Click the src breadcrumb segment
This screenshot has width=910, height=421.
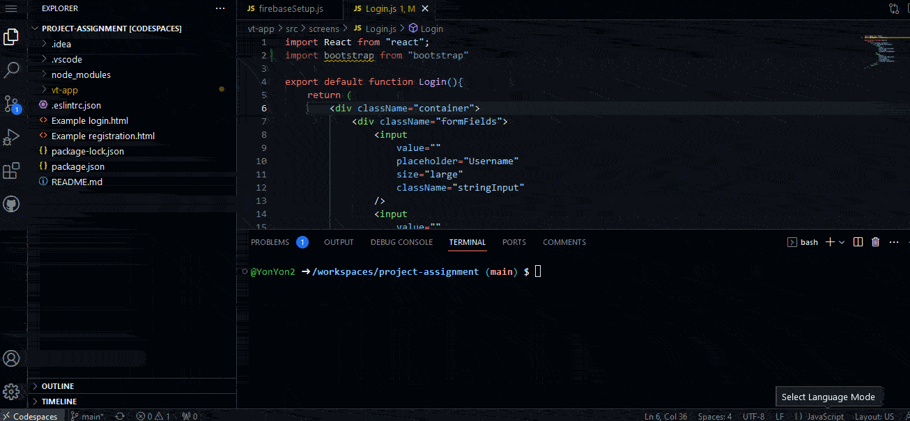292,29
